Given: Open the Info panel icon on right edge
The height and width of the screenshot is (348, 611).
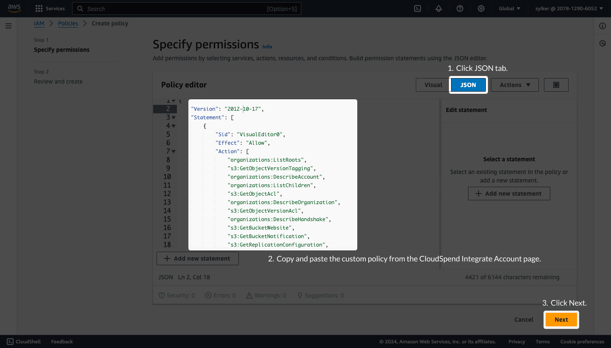Looking at the screenshot, I should pos(602,26).
